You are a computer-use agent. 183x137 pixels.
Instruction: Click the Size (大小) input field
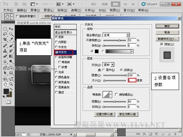click(x=132, y=80)
